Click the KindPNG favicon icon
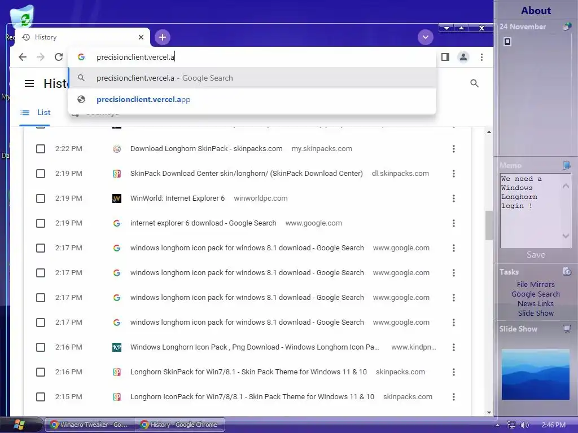578x433 pixels. pyautogui.click(x=116, y=347)
